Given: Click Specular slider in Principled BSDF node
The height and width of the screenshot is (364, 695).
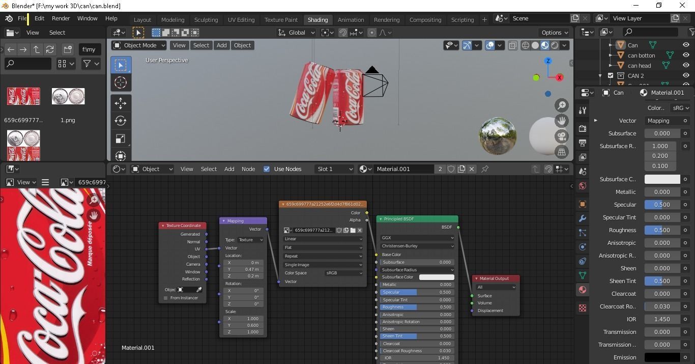Looking at the screenshot, I should click(417, 292).
